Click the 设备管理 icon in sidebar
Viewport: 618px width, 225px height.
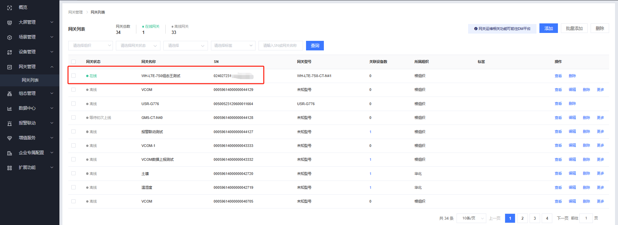coord(10,52)
